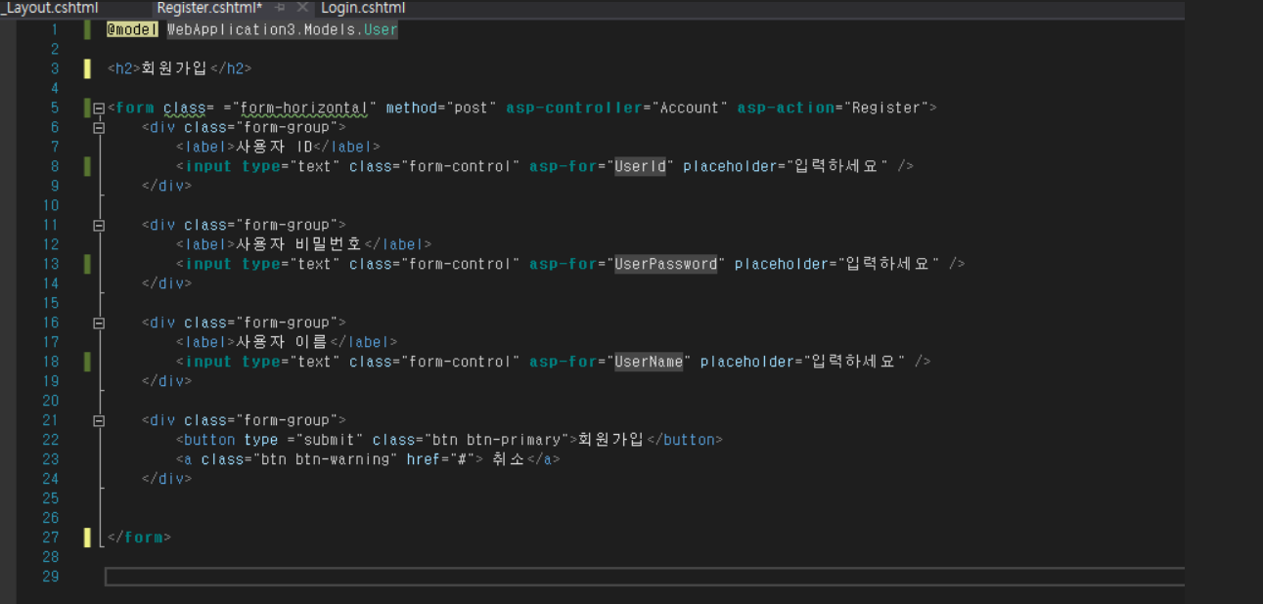Collapse the div block on line 16
The image size is (1263, 604).
pos(99,323)
